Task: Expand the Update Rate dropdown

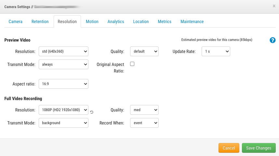Action: click(216, 51)
